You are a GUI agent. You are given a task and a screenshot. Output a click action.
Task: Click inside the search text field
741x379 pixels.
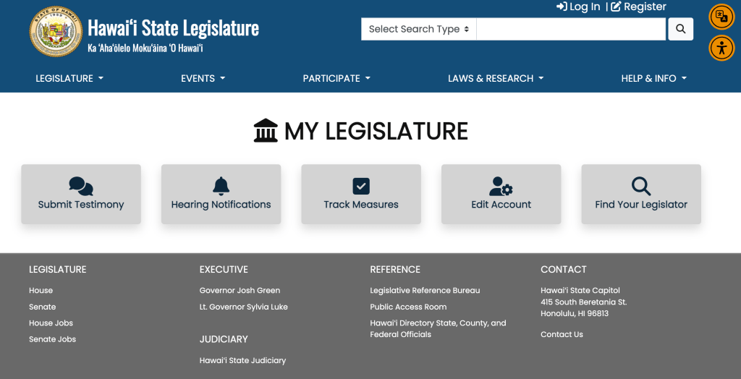coord(571,29)
